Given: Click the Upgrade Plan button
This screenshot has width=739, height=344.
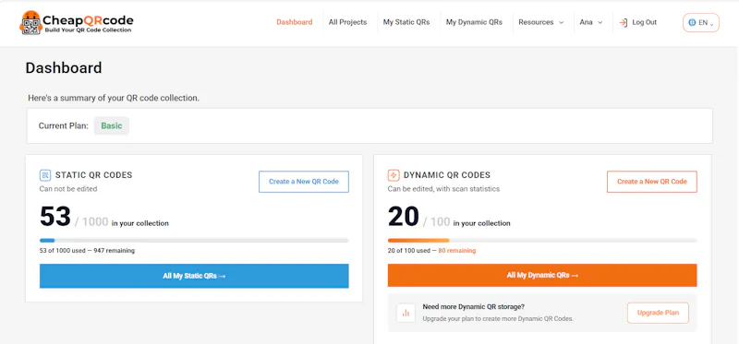Looking at the screenshot, I should 658,313.
